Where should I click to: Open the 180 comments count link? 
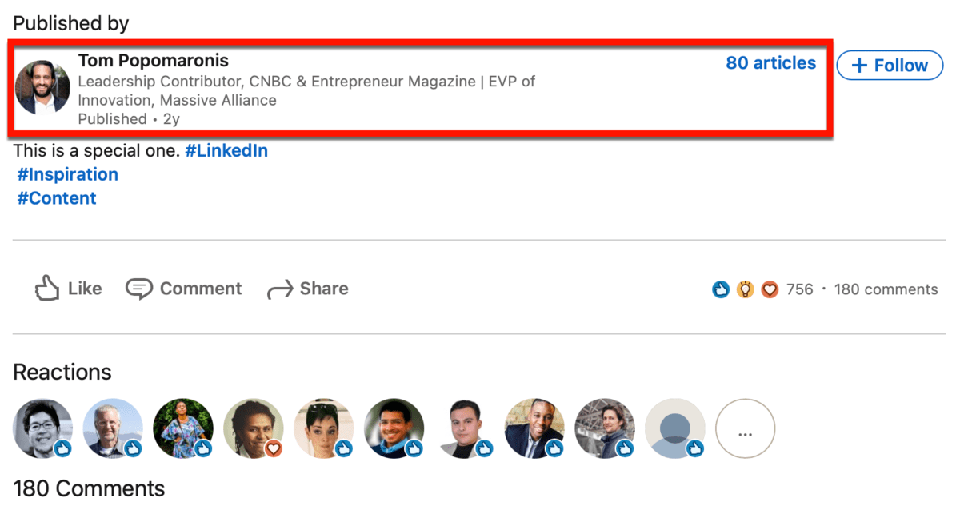pos(886,289)
